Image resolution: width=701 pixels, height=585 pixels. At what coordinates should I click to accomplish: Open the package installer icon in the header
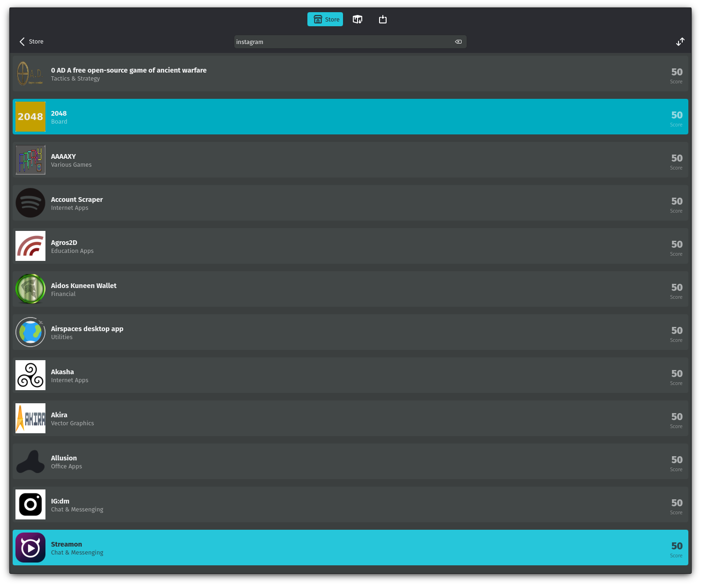[x=358, y=19]
